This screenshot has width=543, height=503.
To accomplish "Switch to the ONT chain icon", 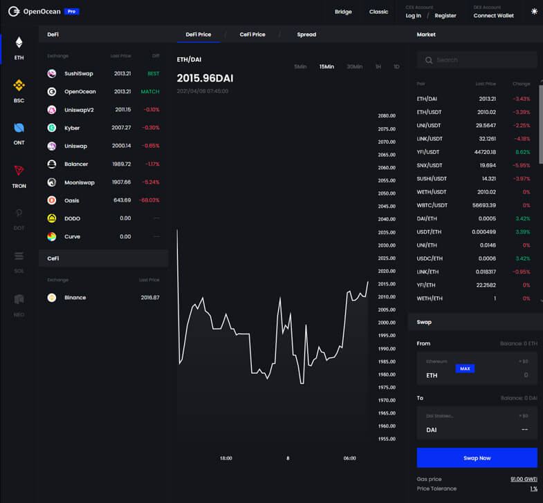I will click(x=19, y=128).
